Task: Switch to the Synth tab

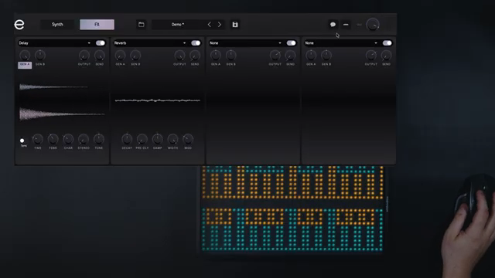Action: (57, 25)
